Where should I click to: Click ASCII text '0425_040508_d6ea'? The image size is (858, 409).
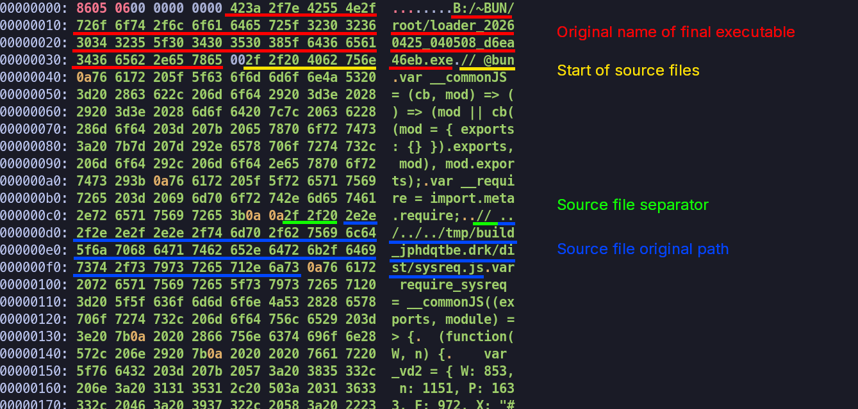tap(453, 43)
